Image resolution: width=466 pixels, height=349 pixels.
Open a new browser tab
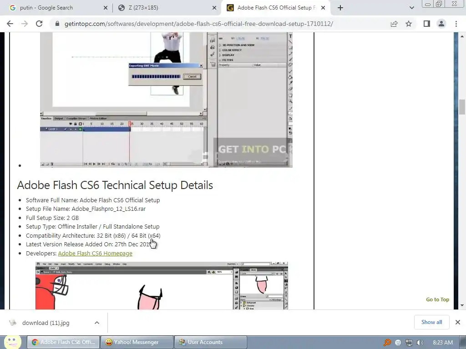(x=340, y=8)
